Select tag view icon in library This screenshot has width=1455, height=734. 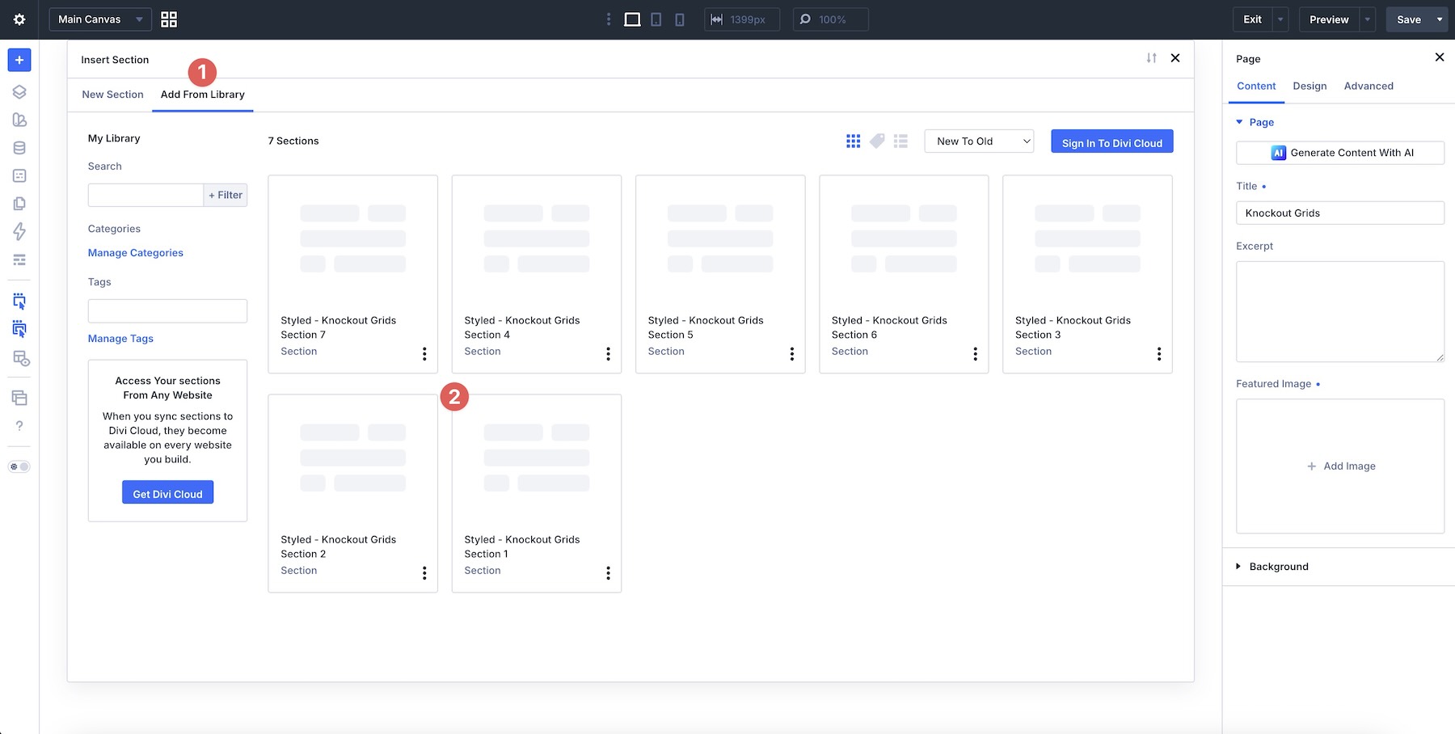pos(877,141)
